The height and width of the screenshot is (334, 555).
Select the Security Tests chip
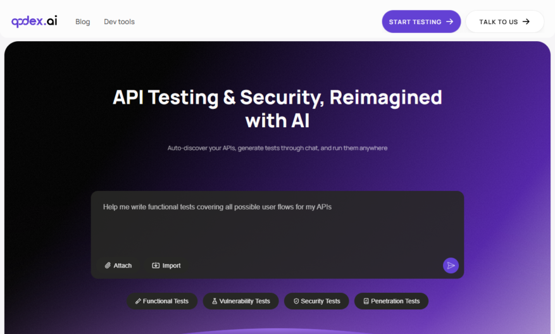tap(316, 301)
